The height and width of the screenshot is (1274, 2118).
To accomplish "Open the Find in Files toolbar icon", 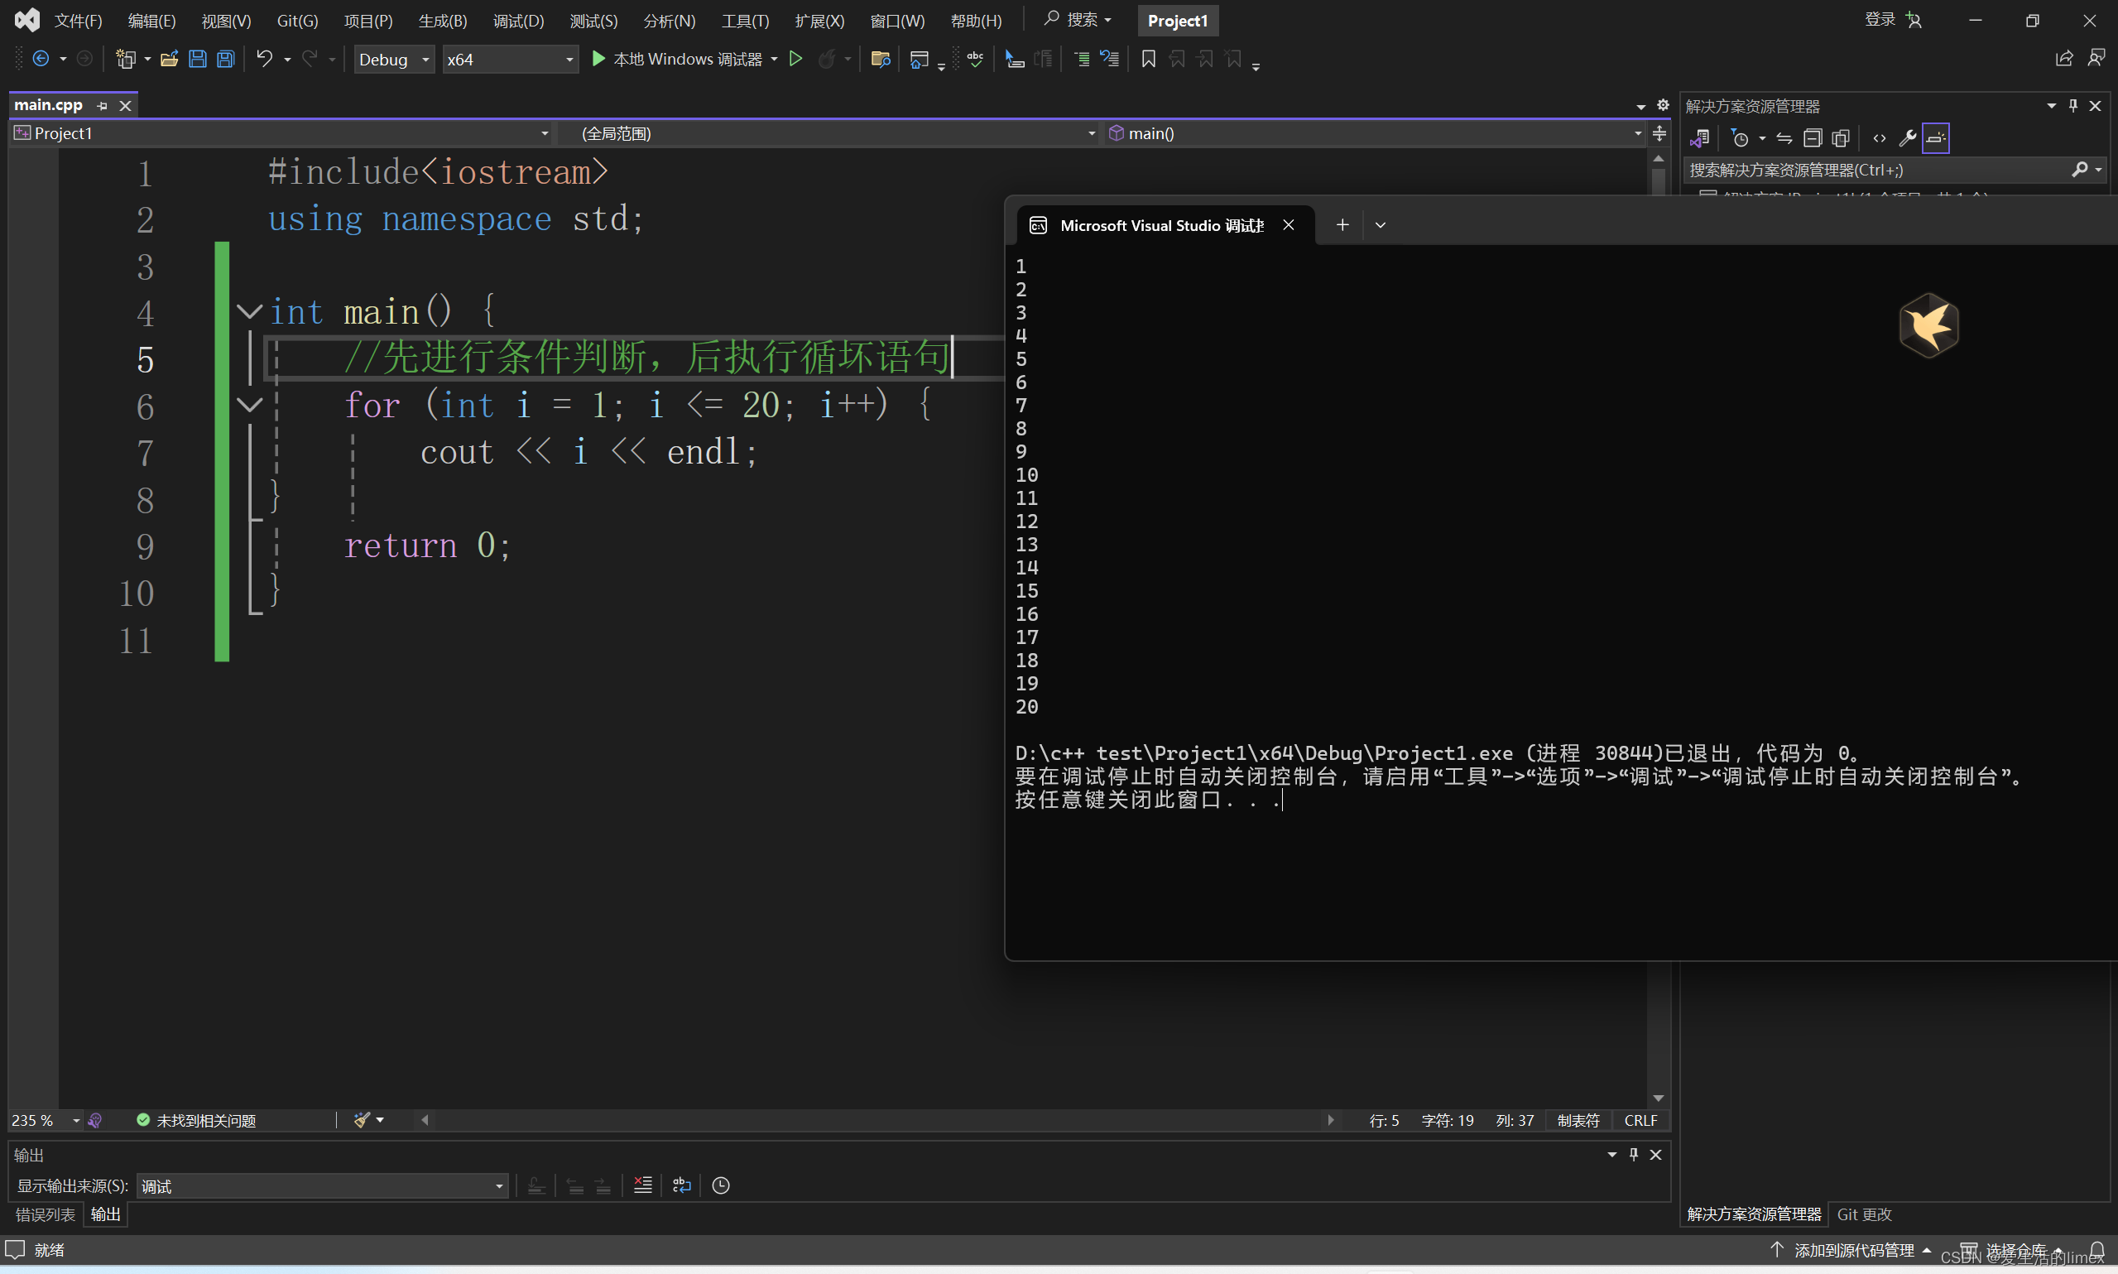I will (880, 59).
